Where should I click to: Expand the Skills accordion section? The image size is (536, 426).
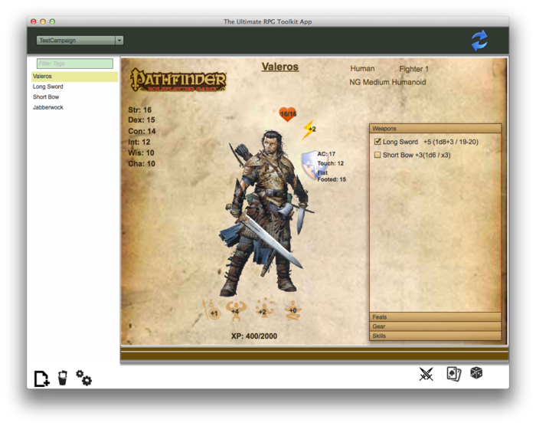tap(435, 336)
